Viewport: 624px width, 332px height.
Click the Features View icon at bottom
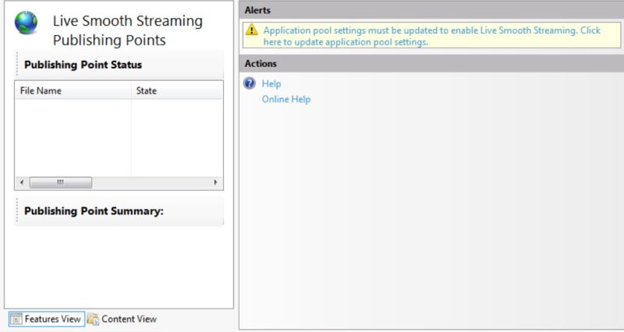coord(16,319)
